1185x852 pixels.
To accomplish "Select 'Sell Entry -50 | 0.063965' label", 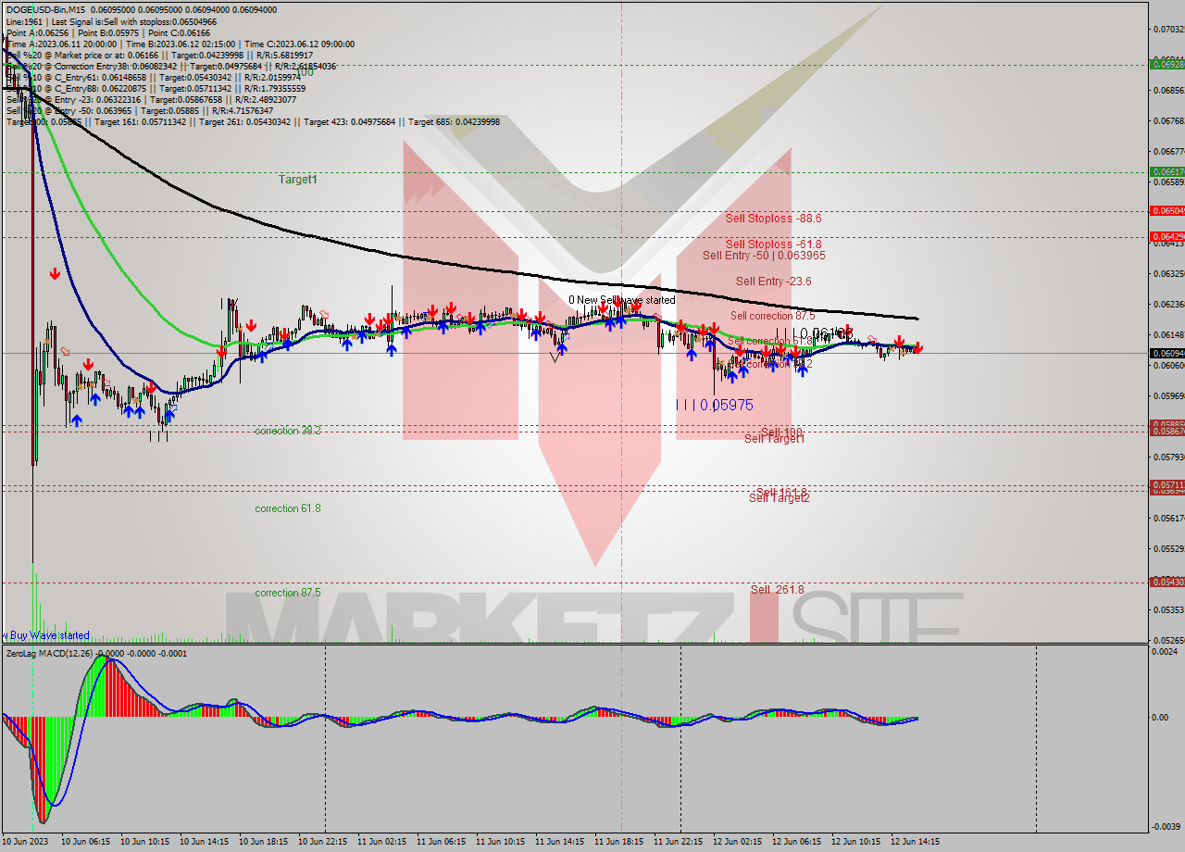I will [764, 256].
